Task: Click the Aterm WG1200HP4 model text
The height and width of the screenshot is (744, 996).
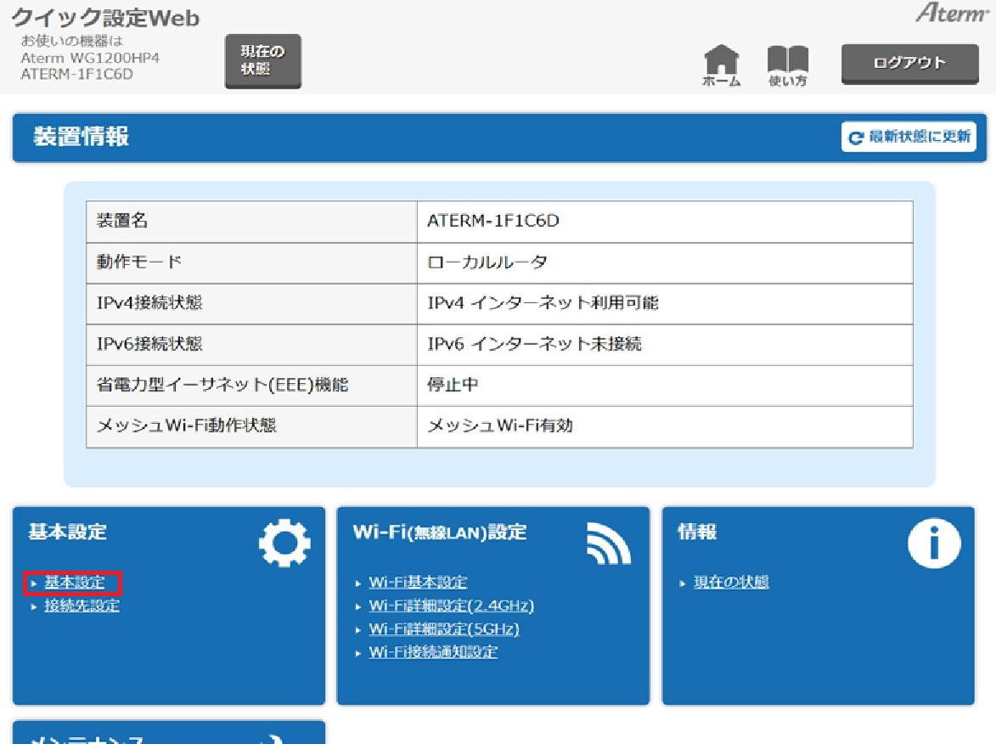Action: coord(90,58)
